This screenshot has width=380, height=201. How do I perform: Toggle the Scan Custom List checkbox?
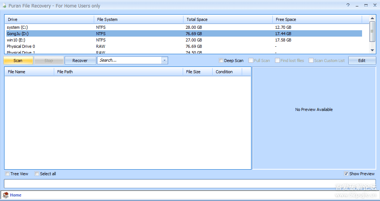coord(311,61)
